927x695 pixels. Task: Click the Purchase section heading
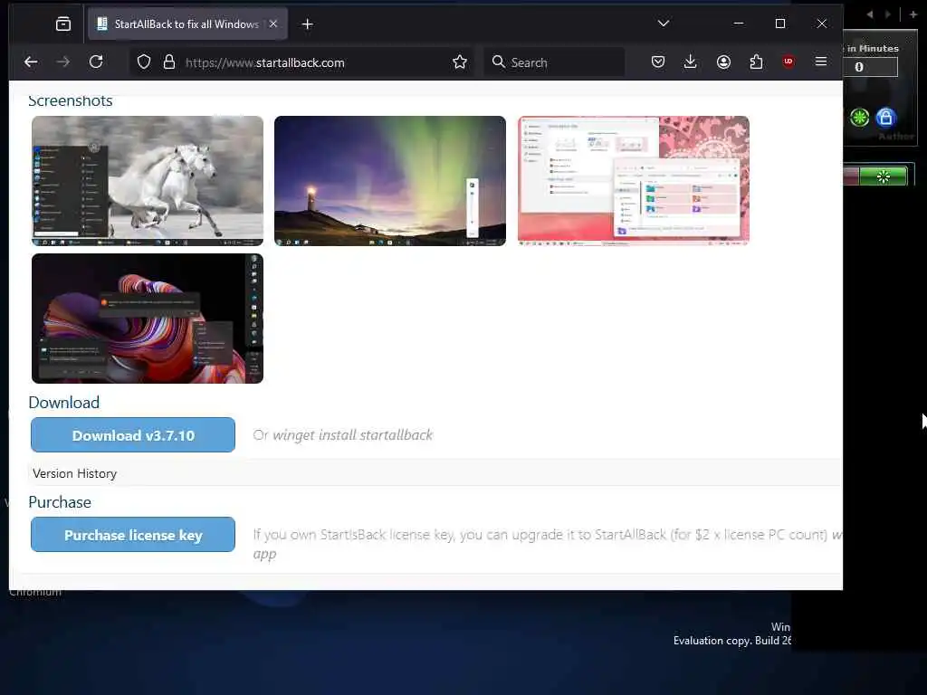(x=60, y=502)
